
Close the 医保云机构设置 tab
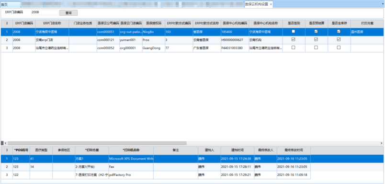point(271,4)
